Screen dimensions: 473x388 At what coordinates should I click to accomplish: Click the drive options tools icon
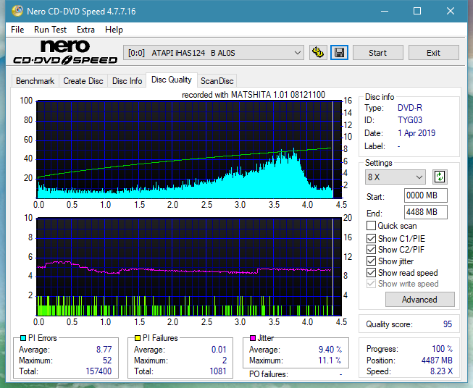click(318, 53)
